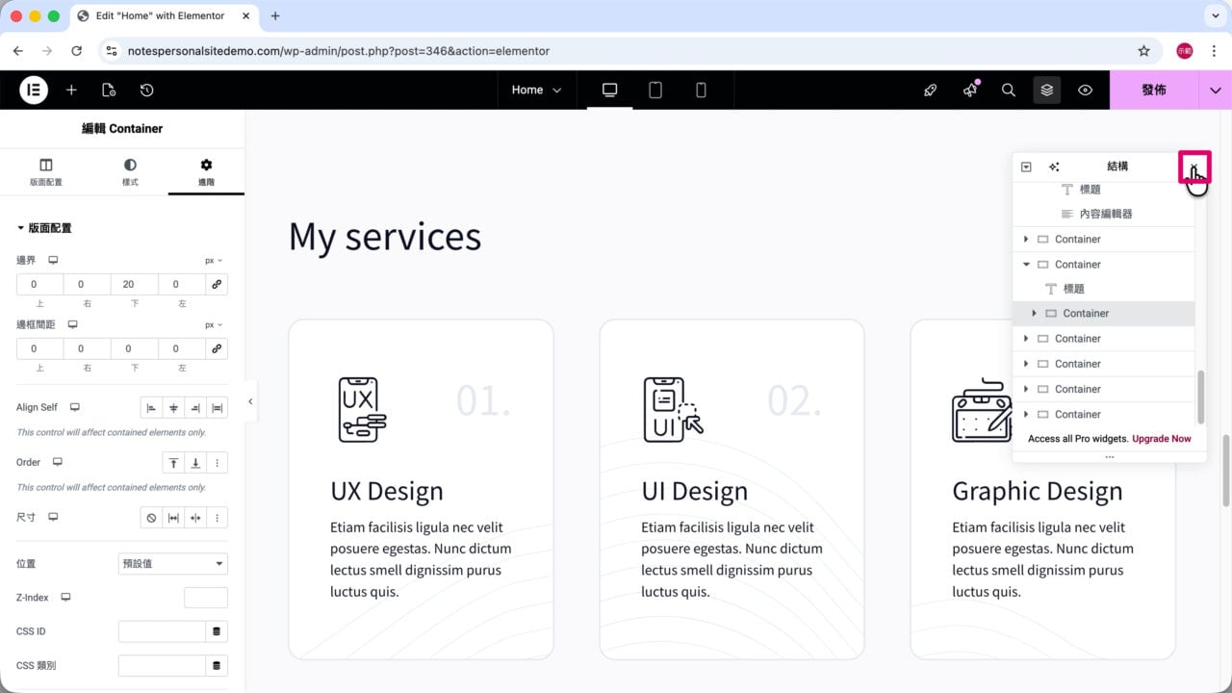The width and height of the screenshot is (1232, 693).
Task: Switch to mobile responsive view
Action: (701, 90)
